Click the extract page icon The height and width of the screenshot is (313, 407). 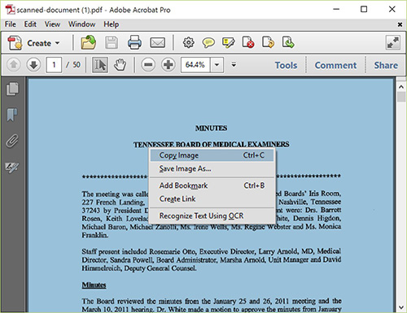point(288,42)
